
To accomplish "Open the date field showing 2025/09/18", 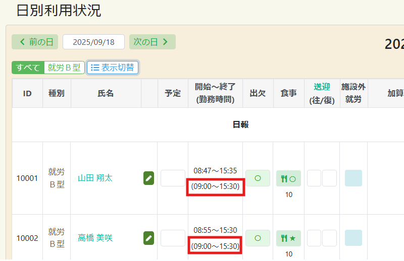I will 93,42.
